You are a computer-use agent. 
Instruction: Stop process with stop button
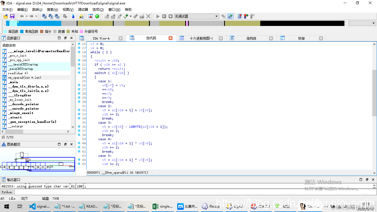[171, 16]
